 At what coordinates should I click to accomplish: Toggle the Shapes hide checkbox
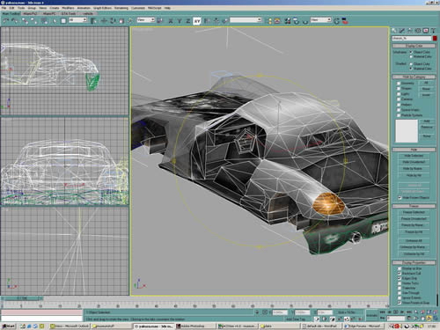tap(399, 89)
